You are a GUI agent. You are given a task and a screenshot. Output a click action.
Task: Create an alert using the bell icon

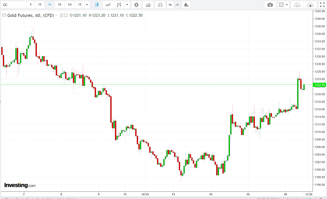click(186, 5)
